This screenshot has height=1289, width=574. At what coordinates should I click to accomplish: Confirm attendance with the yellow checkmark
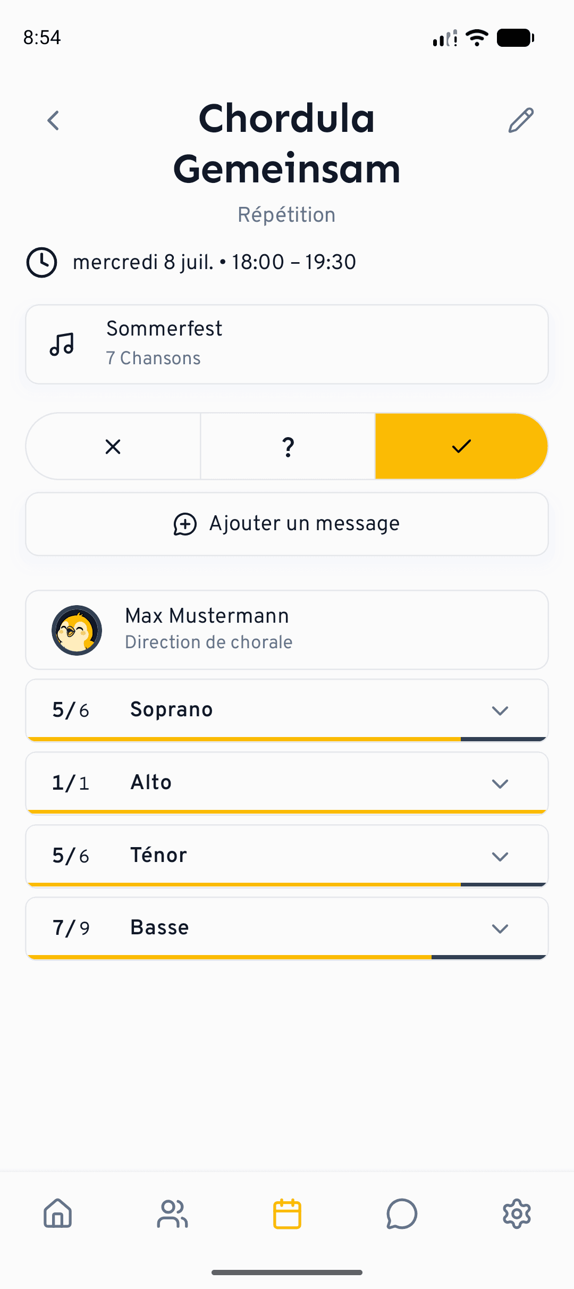pyautogui.click(x=461, y=446)
